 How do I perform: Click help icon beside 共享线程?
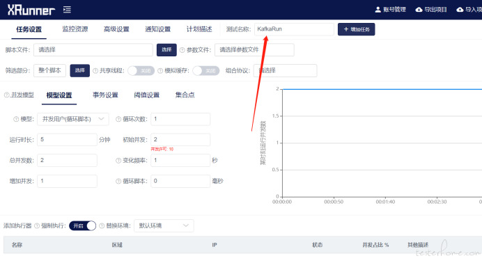[95, 71]
